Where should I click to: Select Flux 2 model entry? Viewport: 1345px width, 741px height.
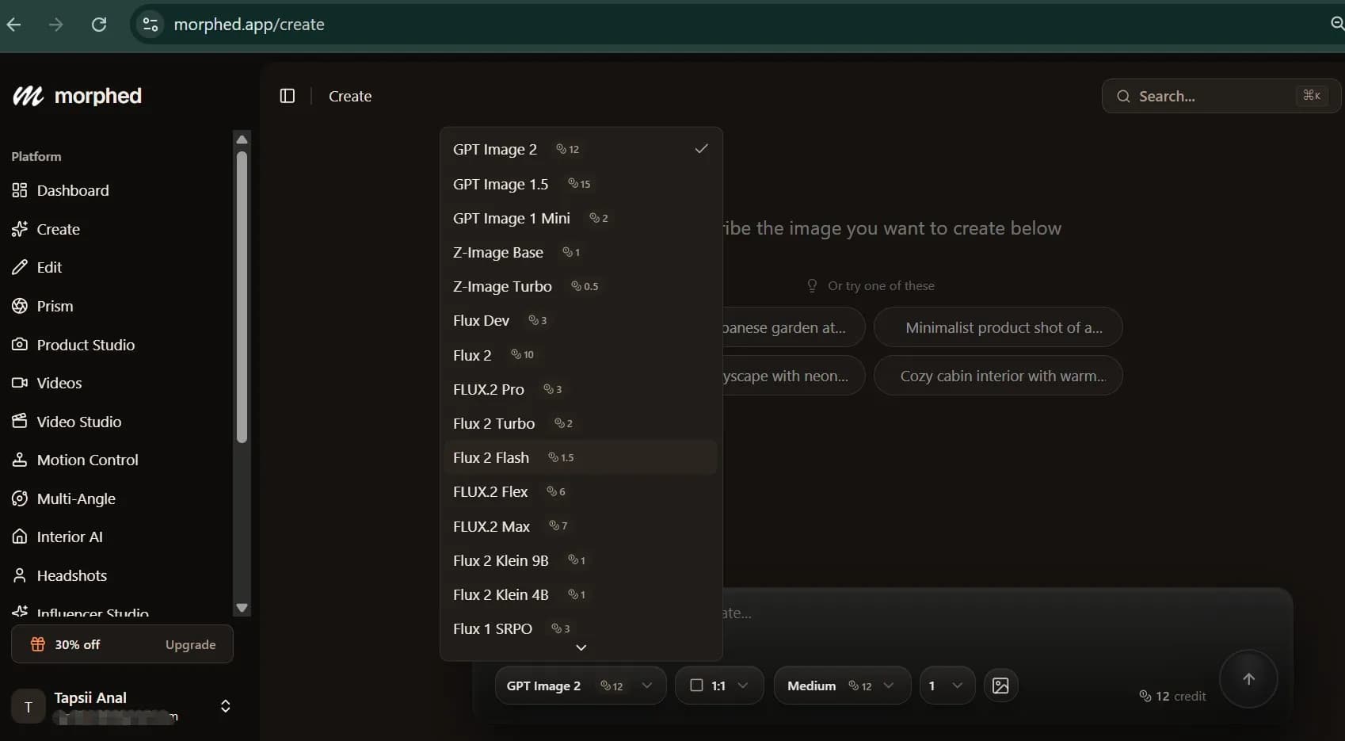tap(581, 355)
